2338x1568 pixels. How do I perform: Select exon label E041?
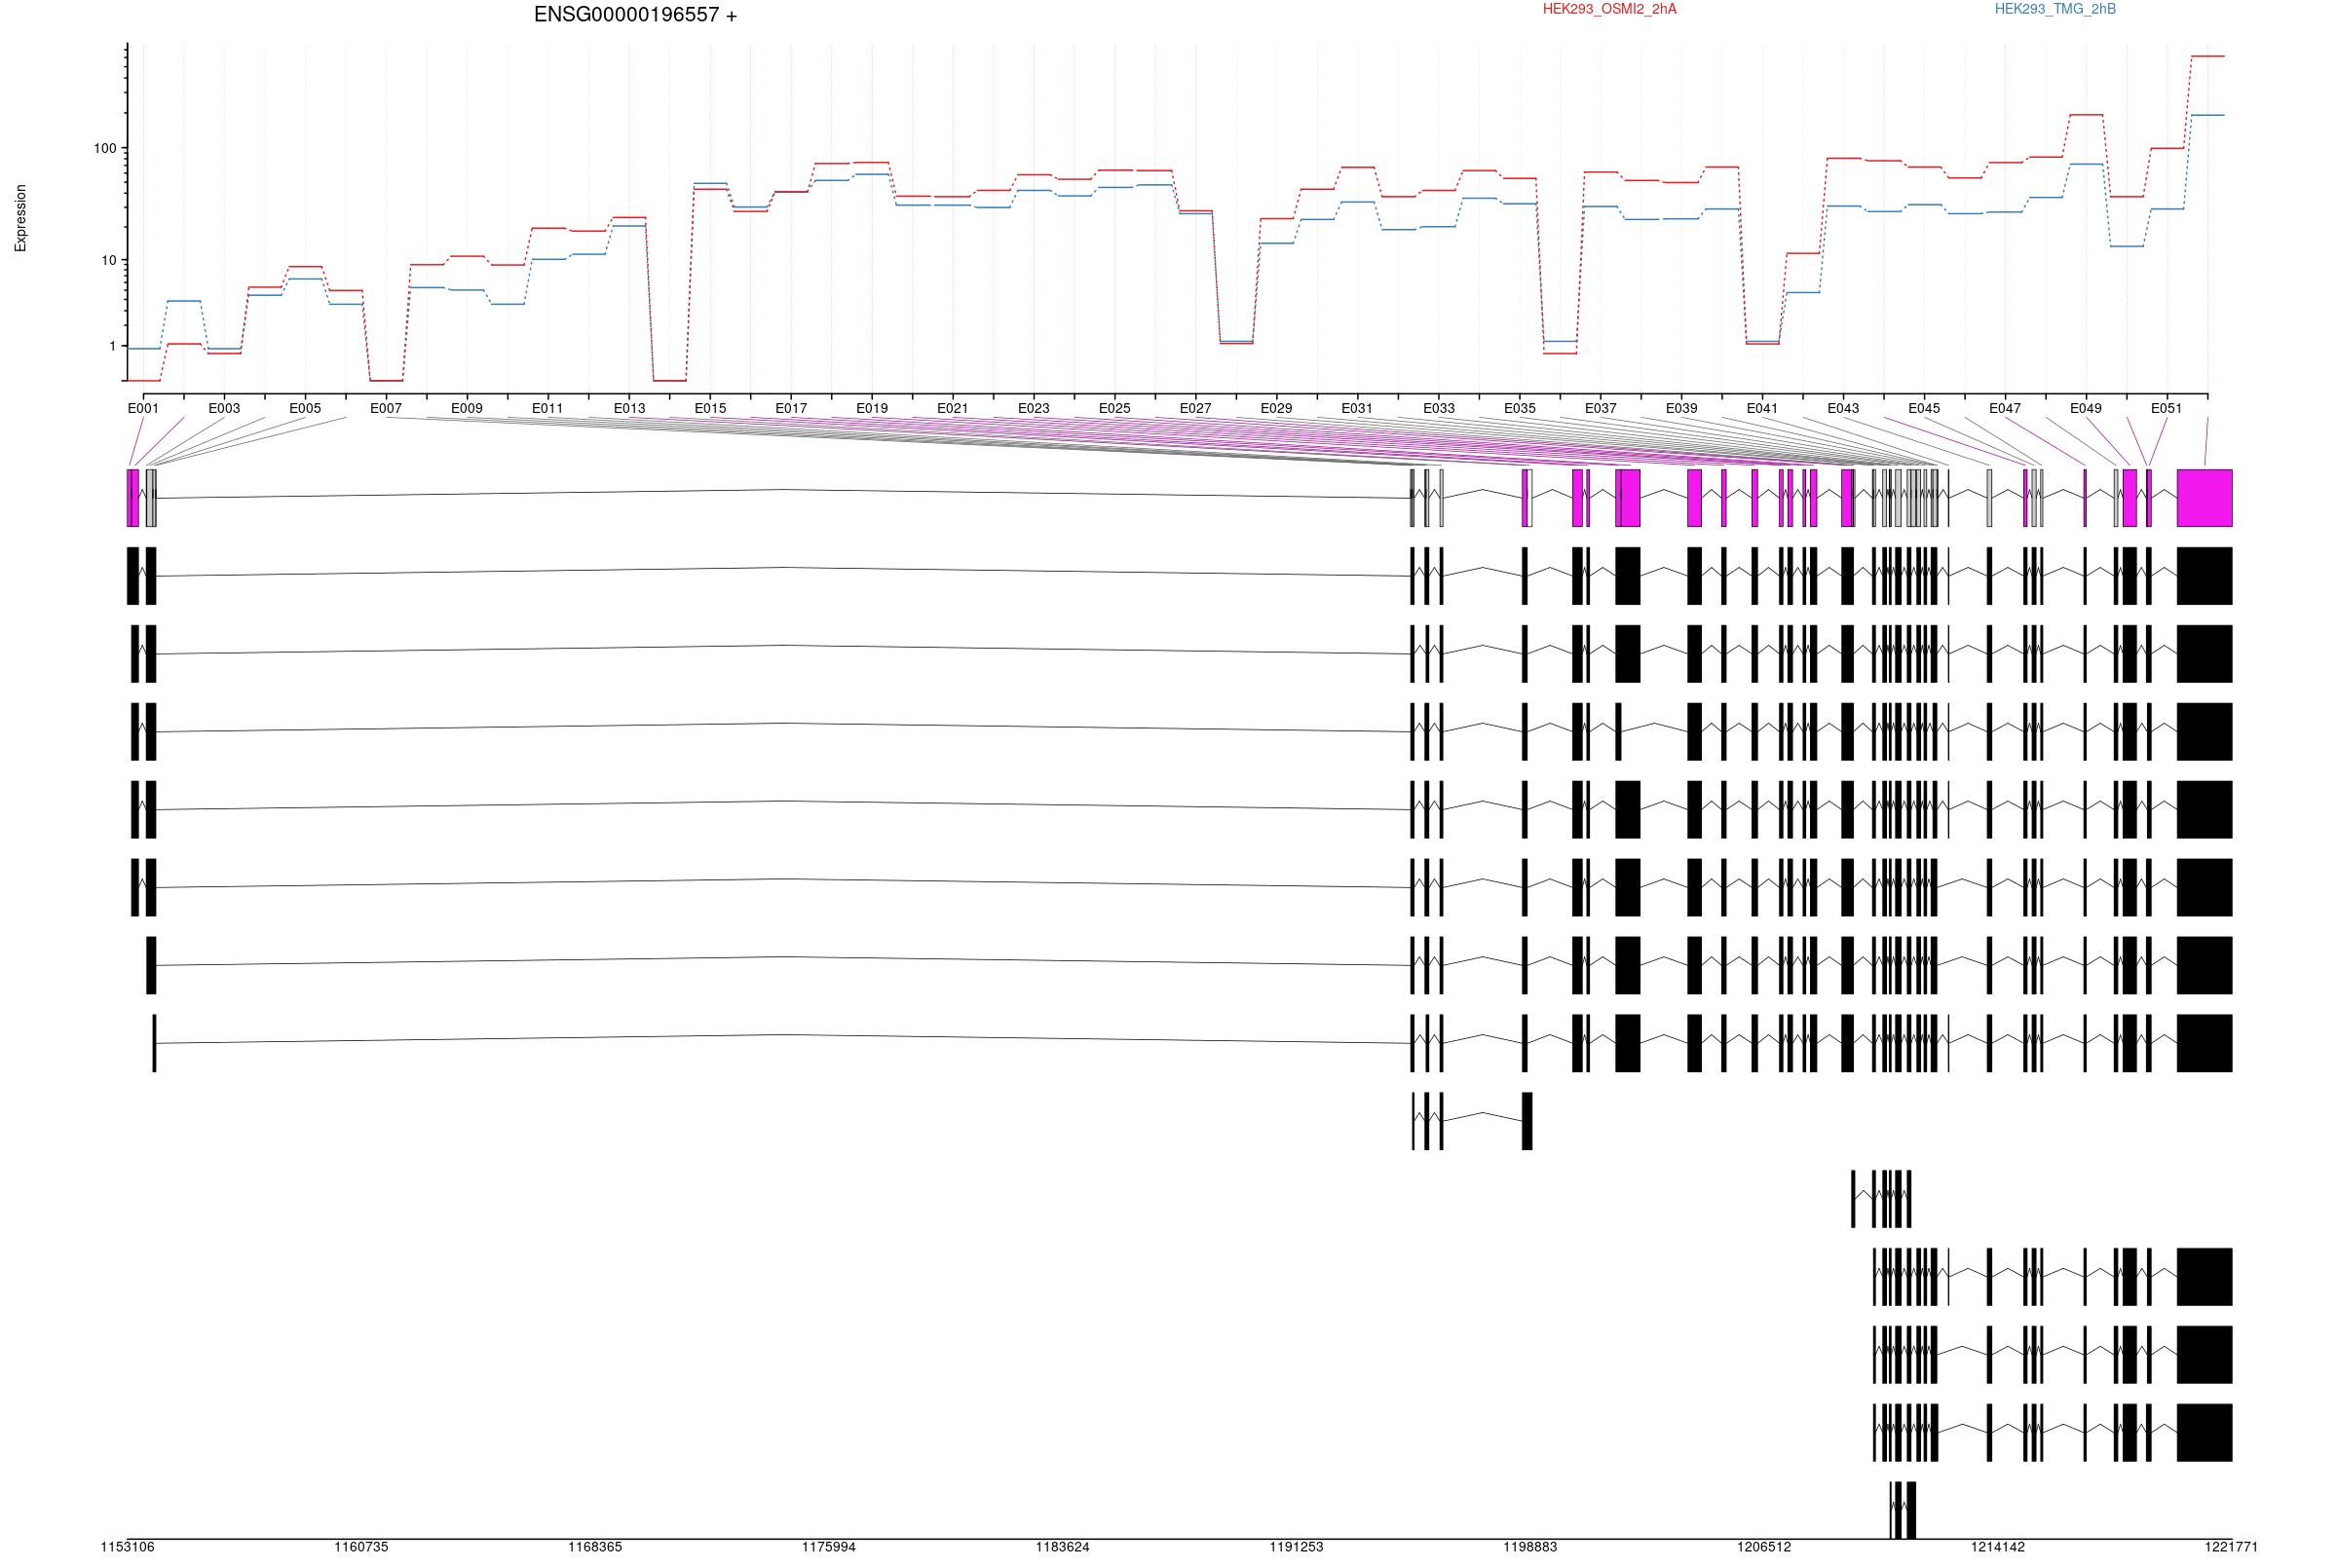tap(1763, 409)
